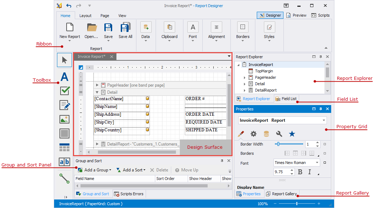Toggle Italic font style in Properties

coord(309,172)
